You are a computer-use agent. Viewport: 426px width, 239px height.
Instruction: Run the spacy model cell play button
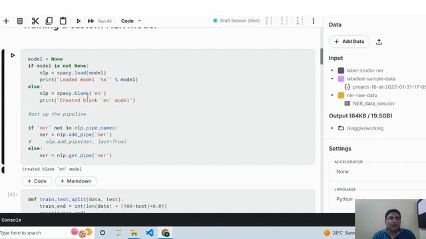coord(13,55)
